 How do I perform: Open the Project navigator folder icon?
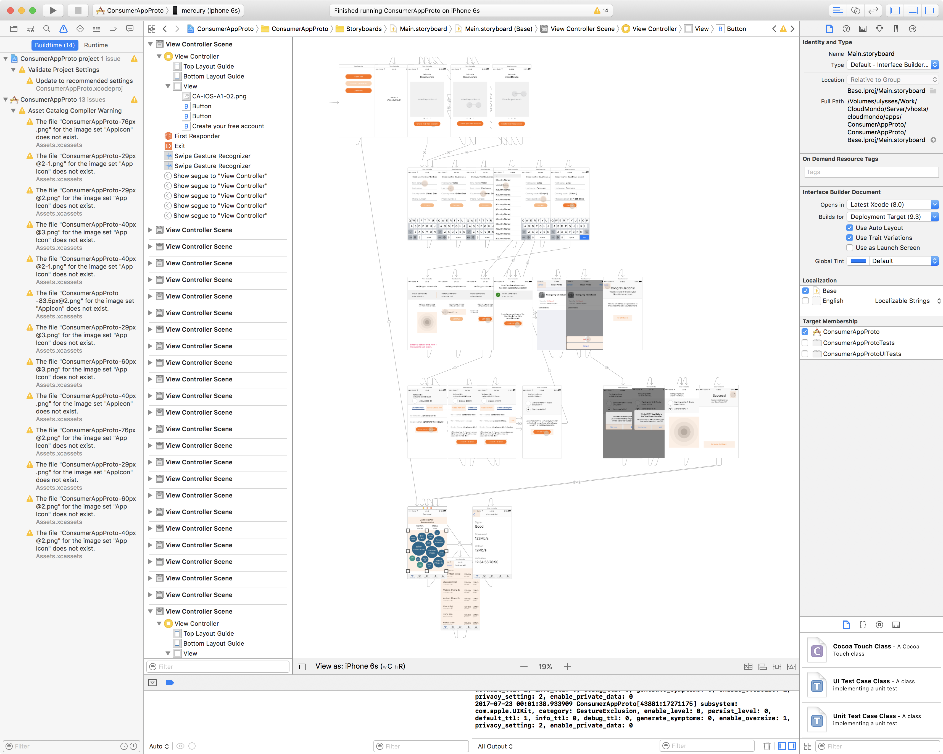pos(14,29)
